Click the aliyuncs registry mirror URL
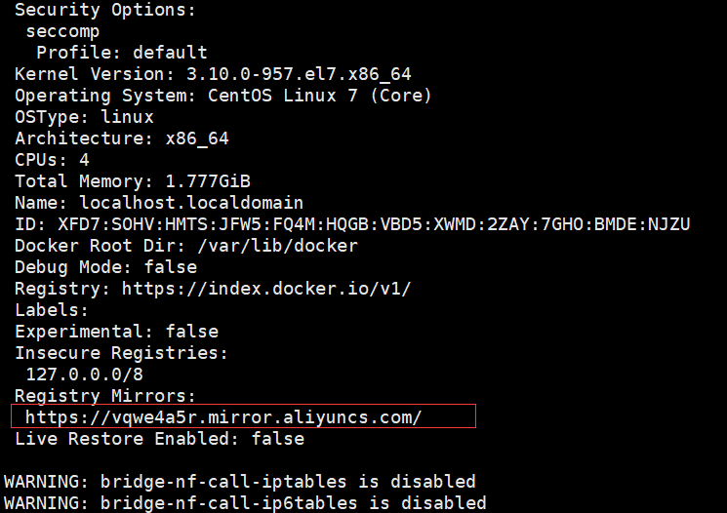Viewport: 727px width, 513px height. point(223,417)
